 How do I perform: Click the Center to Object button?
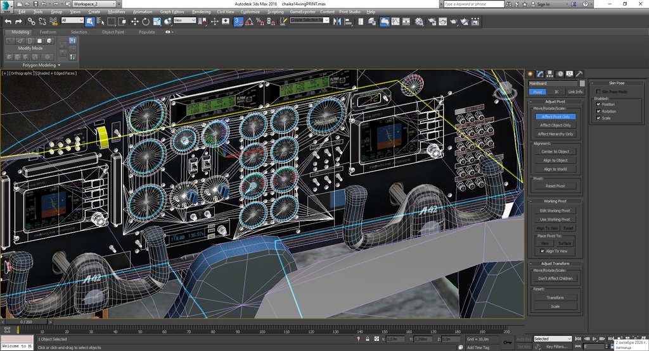tap(555, 152)
